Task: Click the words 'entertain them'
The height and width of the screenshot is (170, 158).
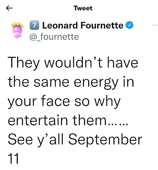Action: [x=57, y=120]
